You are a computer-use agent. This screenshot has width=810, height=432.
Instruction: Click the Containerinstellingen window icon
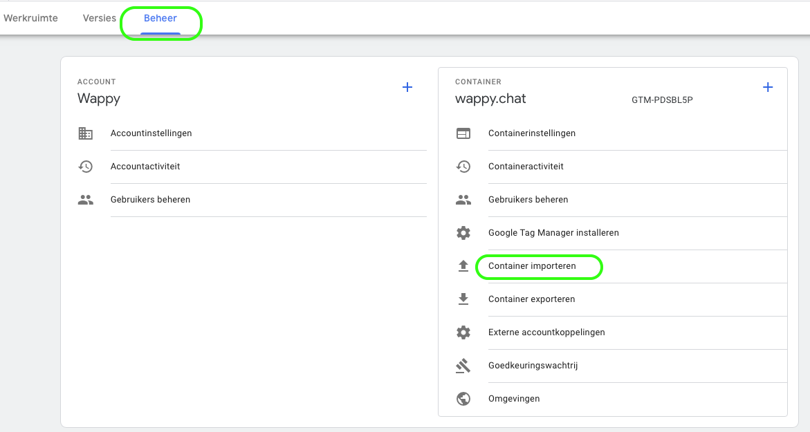tap(463, 133)
